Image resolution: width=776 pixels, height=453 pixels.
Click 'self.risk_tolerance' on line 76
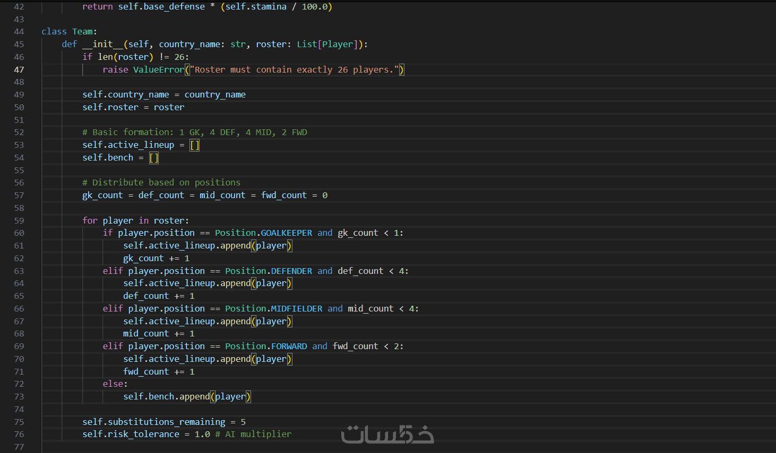(131, 434)
